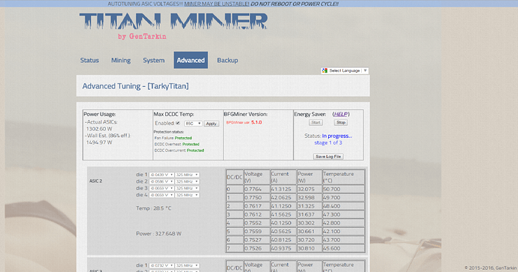Click the Apply temperature button
Screen dimensions: 518x272
pyautogui.click(x=211, y=124)
